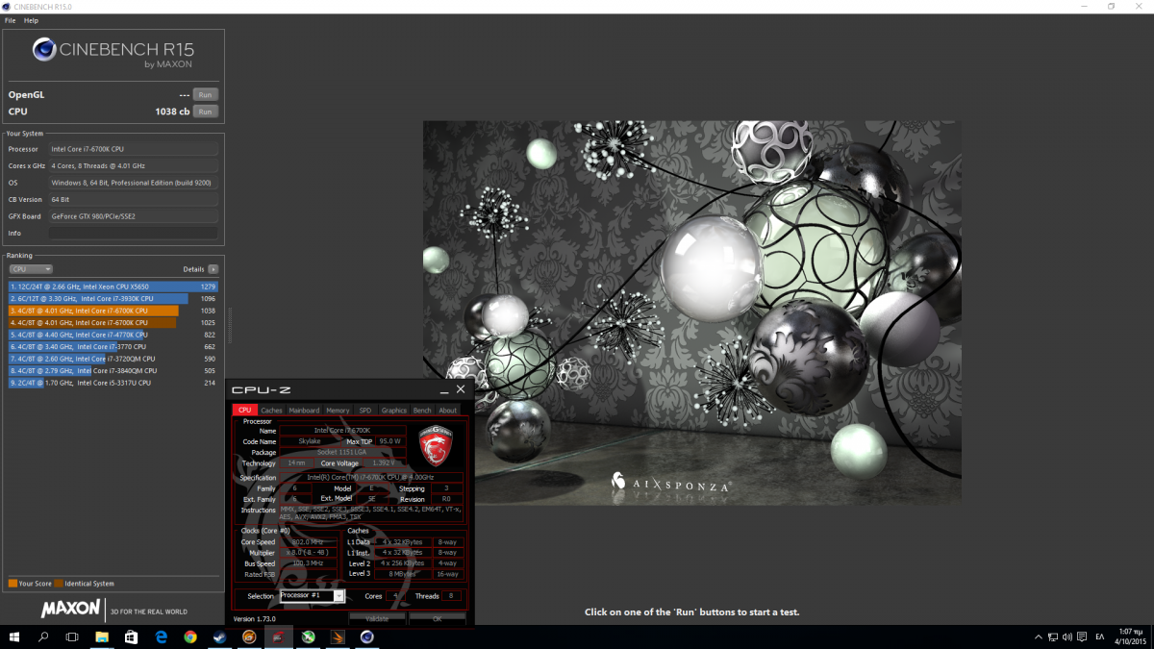
Task: Click the GFX Board GeForce GTX 980 field
Action: click(x=133, y=216)
